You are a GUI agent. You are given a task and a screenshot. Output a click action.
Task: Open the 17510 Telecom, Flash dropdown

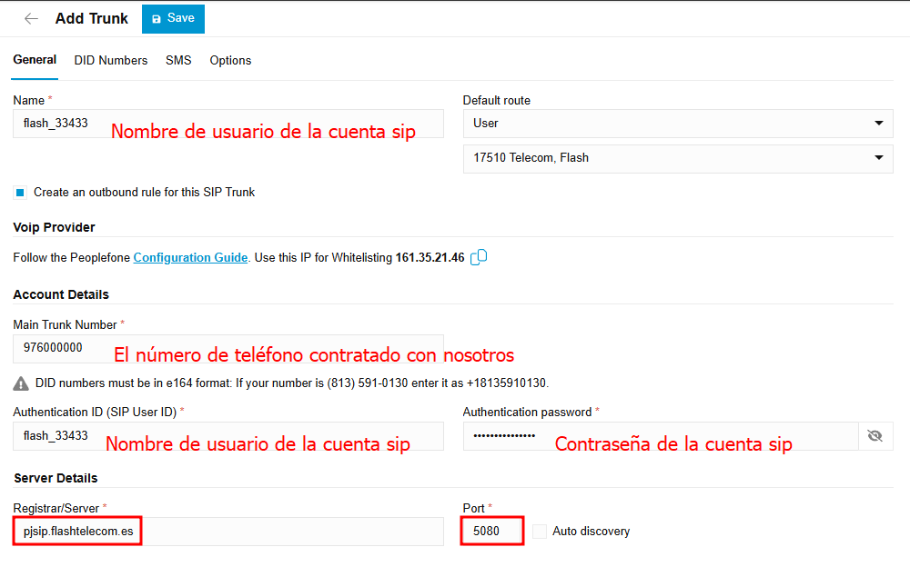pos(678,158)
